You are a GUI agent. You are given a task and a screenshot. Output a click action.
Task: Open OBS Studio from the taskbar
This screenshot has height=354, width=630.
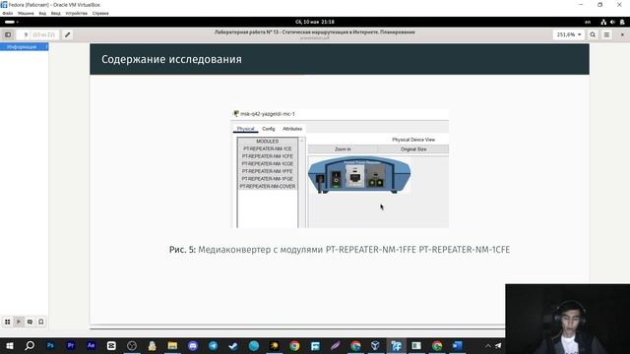(132, 346)
